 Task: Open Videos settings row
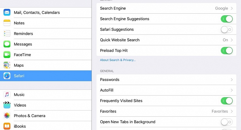pos(46,105)
